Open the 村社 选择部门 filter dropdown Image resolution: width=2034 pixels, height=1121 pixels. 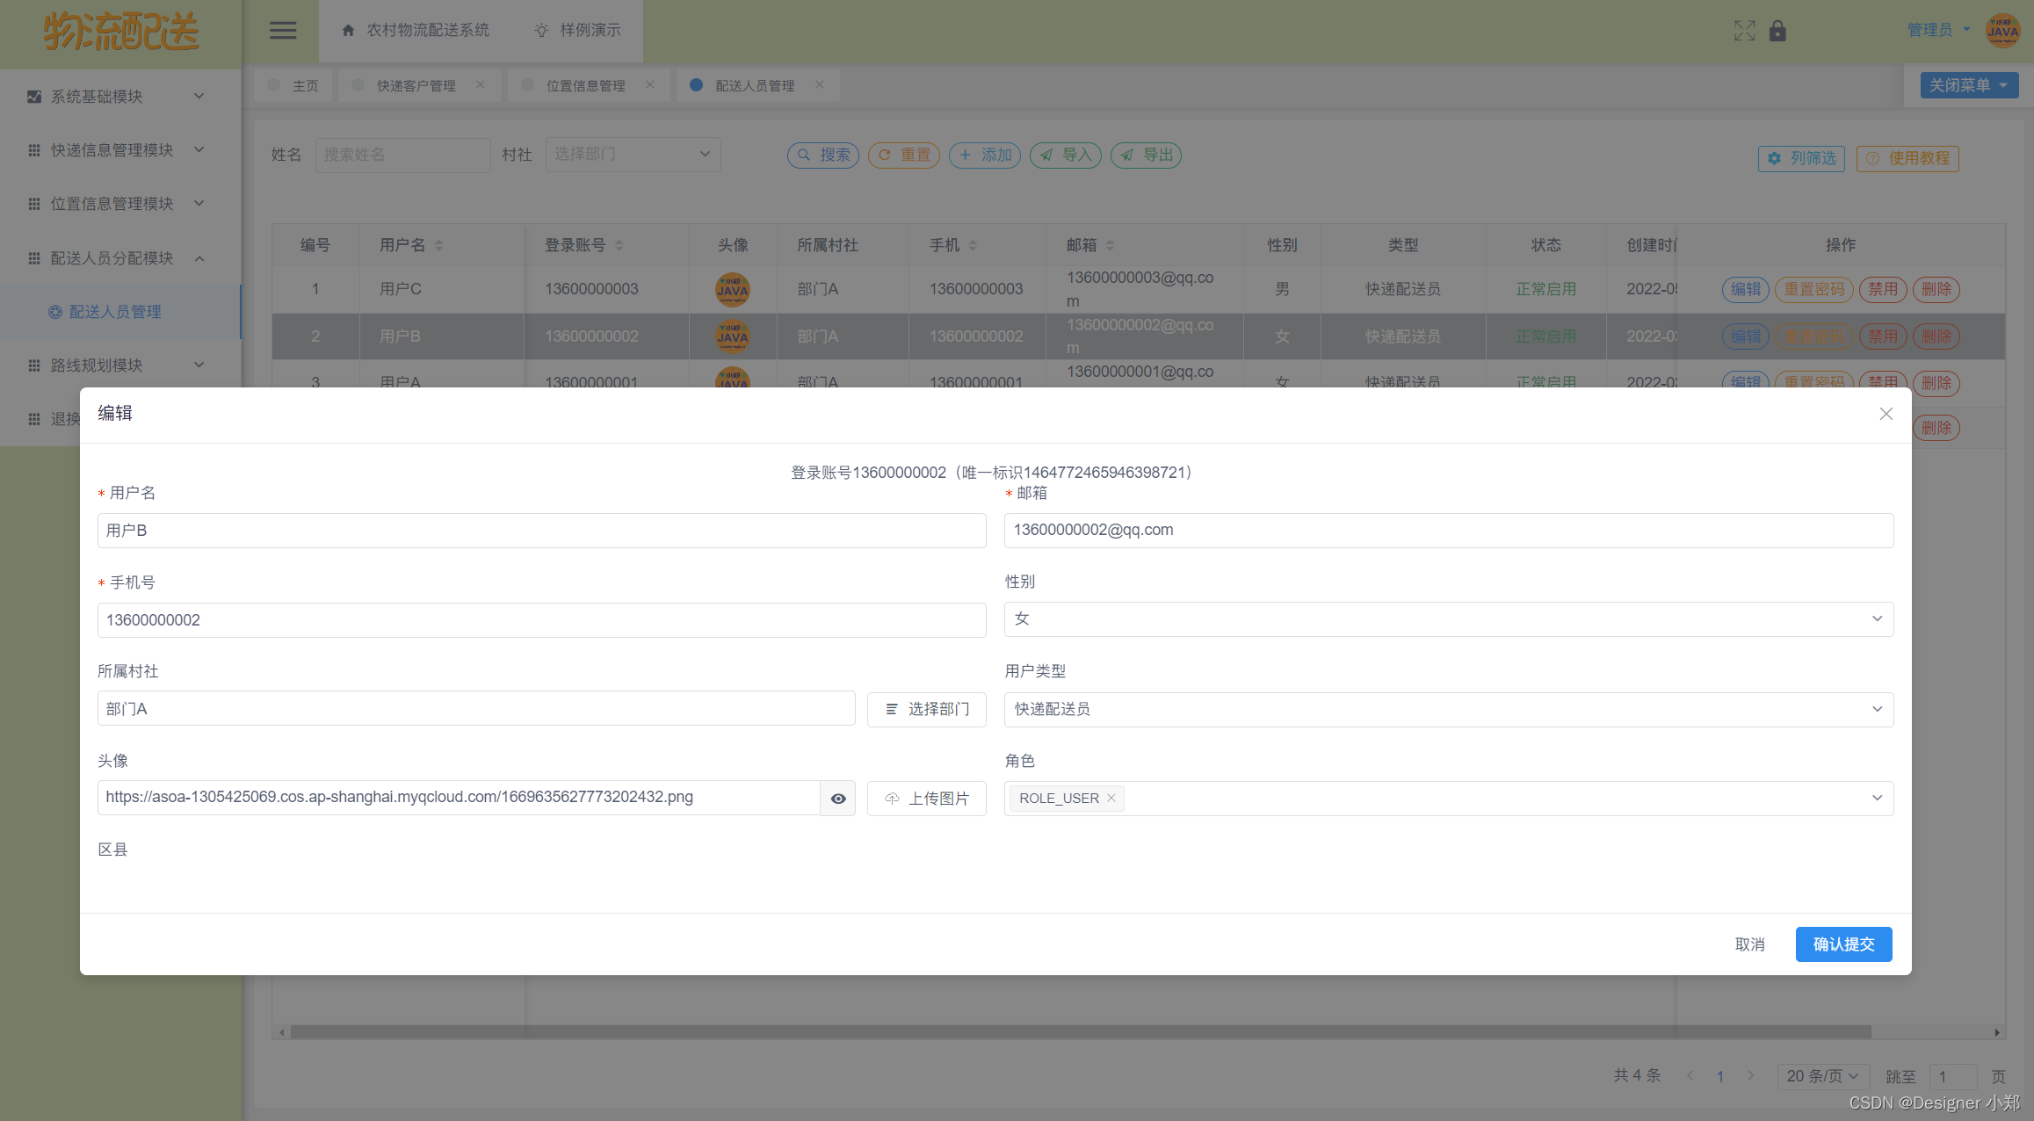coord(633,155)
